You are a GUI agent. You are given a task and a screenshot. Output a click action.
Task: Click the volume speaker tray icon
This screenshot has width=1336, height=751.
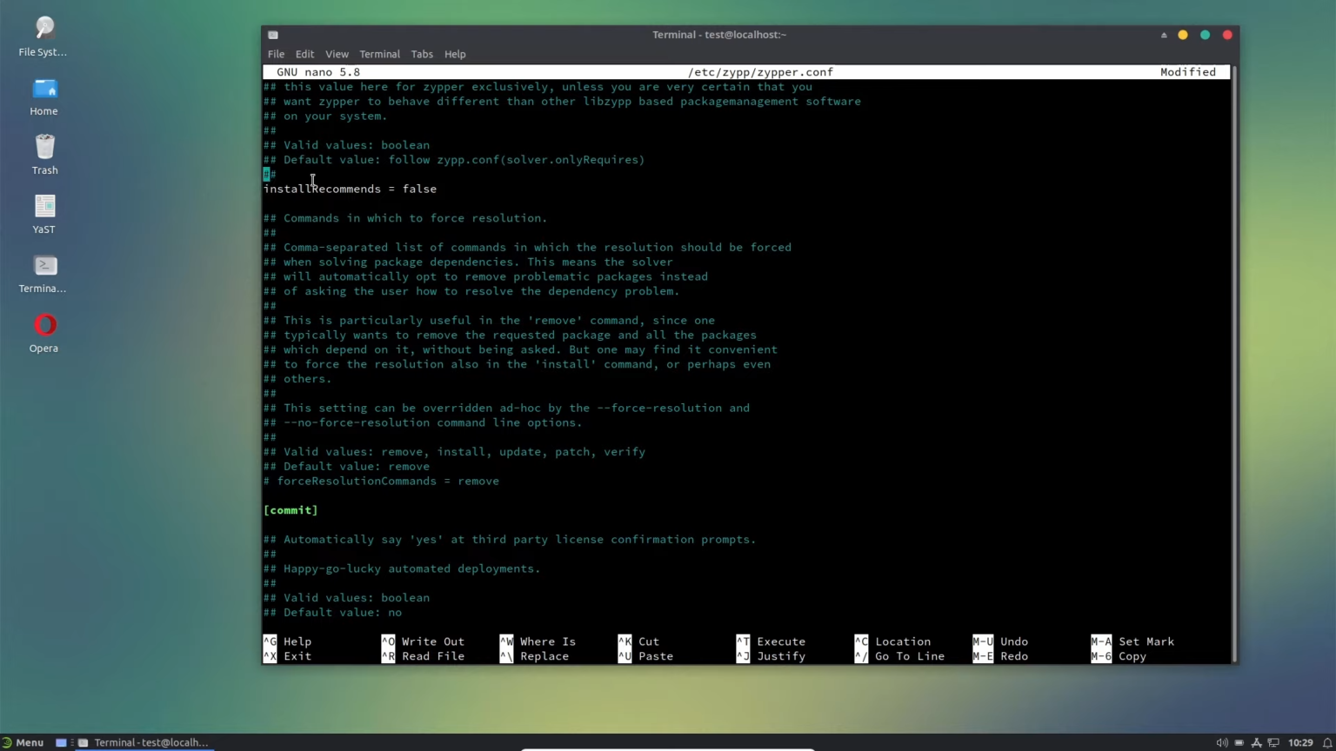[1221, 743]
